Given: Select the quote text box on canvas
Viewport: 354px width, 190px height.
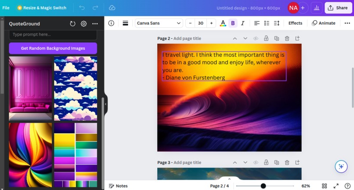Looking at the screenshot, I should coord(224,66).
